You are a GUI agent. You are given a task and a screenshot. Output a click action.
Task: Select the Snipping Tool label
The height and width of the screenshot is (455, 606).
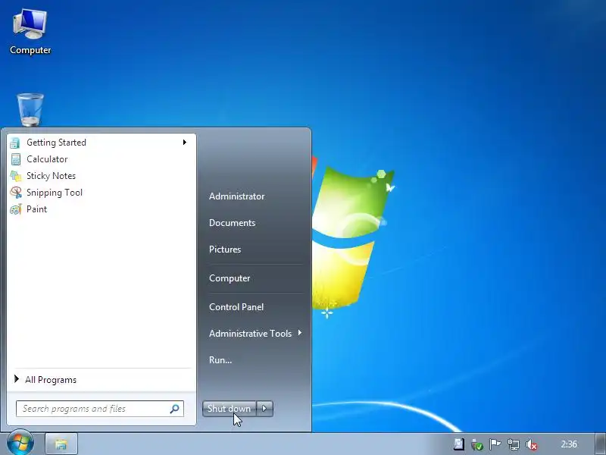click(x=55, y=193)
